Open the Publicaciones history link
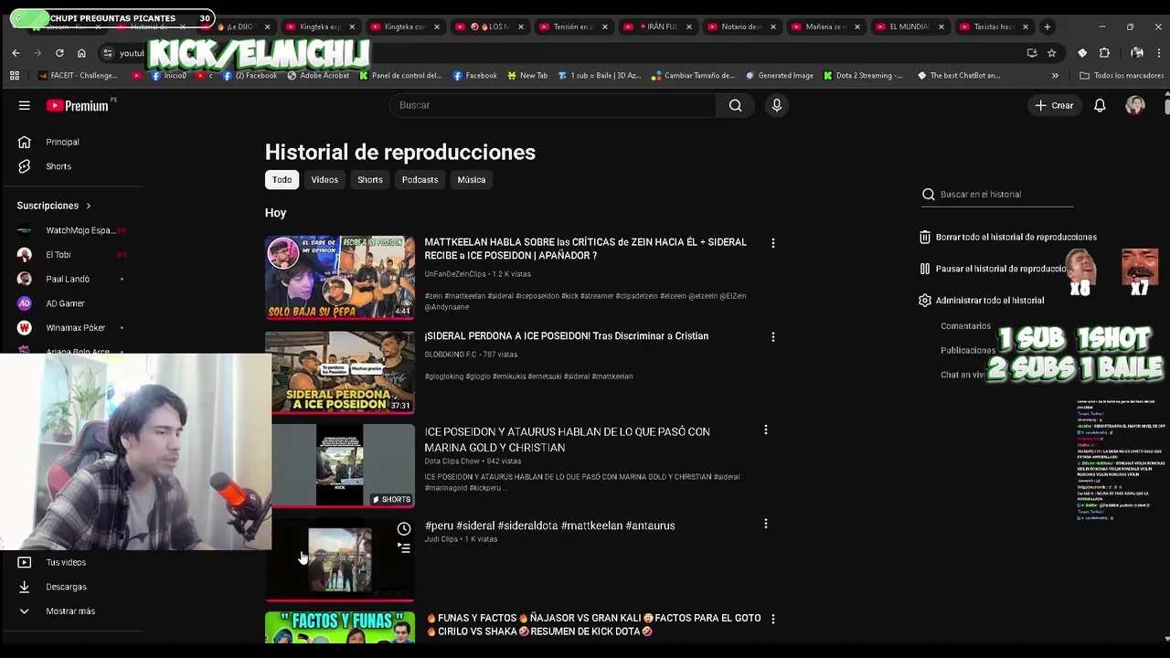The width and height of the screenshot is (1170, 658). [968, 351]
